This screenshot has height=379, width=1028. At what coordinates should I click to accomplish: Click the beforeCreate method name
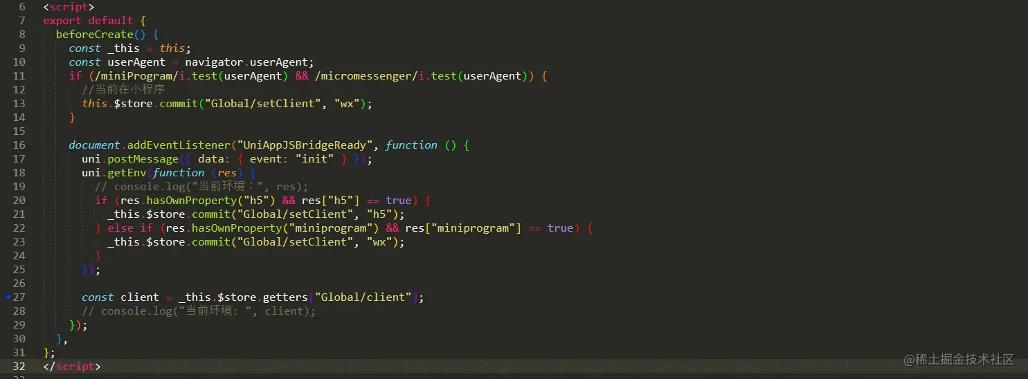pyautogui.click(x=95, y=35)
